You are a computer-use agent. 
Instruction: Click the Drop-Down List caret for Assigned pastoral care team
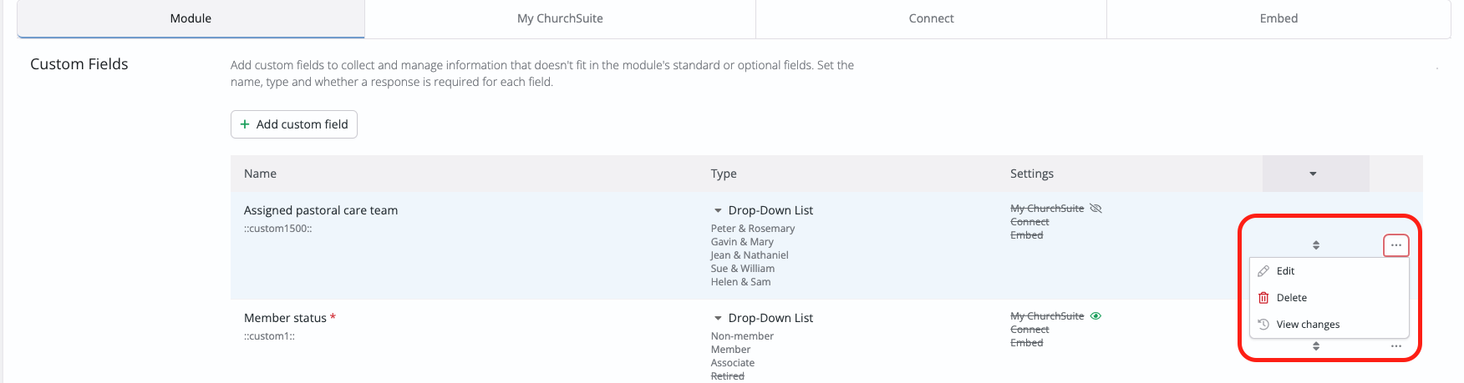[718, 210]
